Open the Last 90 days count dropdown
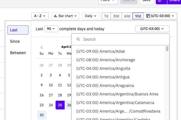The height and width of the screenshot is (120, 181). (51, 29)
